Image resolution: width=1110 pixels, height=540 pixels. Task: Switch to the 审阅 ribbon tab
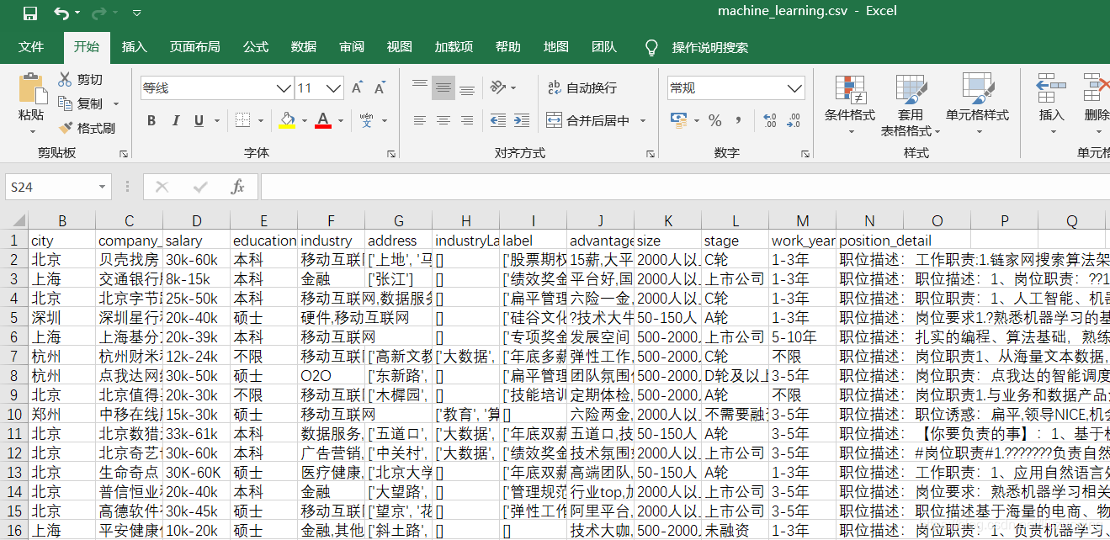tap(352, 47)
